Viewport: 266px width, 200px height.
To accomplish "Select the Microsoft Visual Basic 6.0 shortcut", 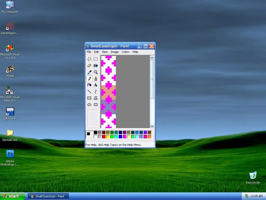I will tap(10, 94).
